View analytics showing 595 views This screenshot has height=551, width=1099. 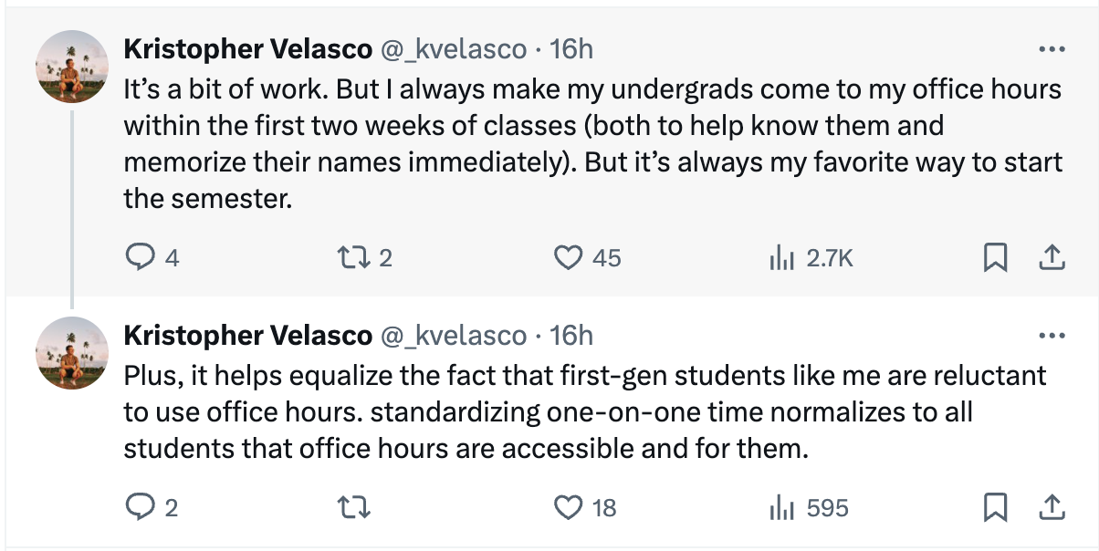[x=782, y=507]
